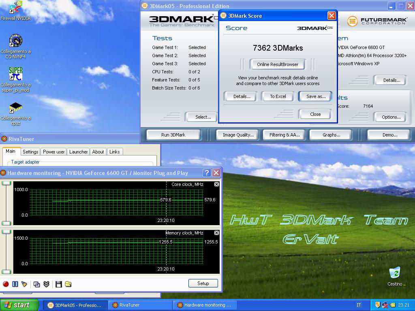Screen dimensions: 415x311
Task: Adjust the lower Memory clock range slider handle
Action: point(6,272)
